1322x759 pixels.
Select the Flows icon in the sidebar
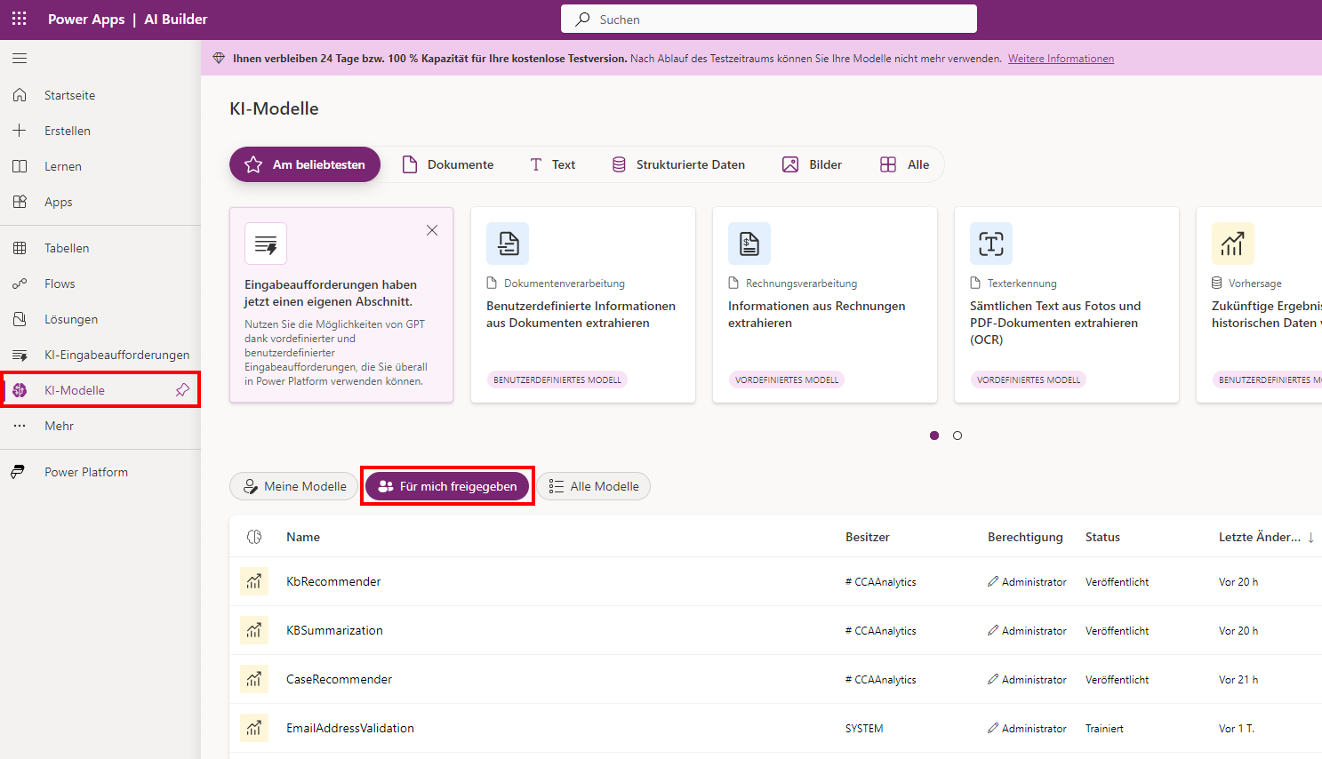pyautogui.click(x=21, y=284)
